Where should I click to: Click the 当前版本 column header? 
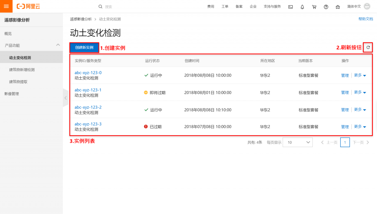(x=305, y=61)
